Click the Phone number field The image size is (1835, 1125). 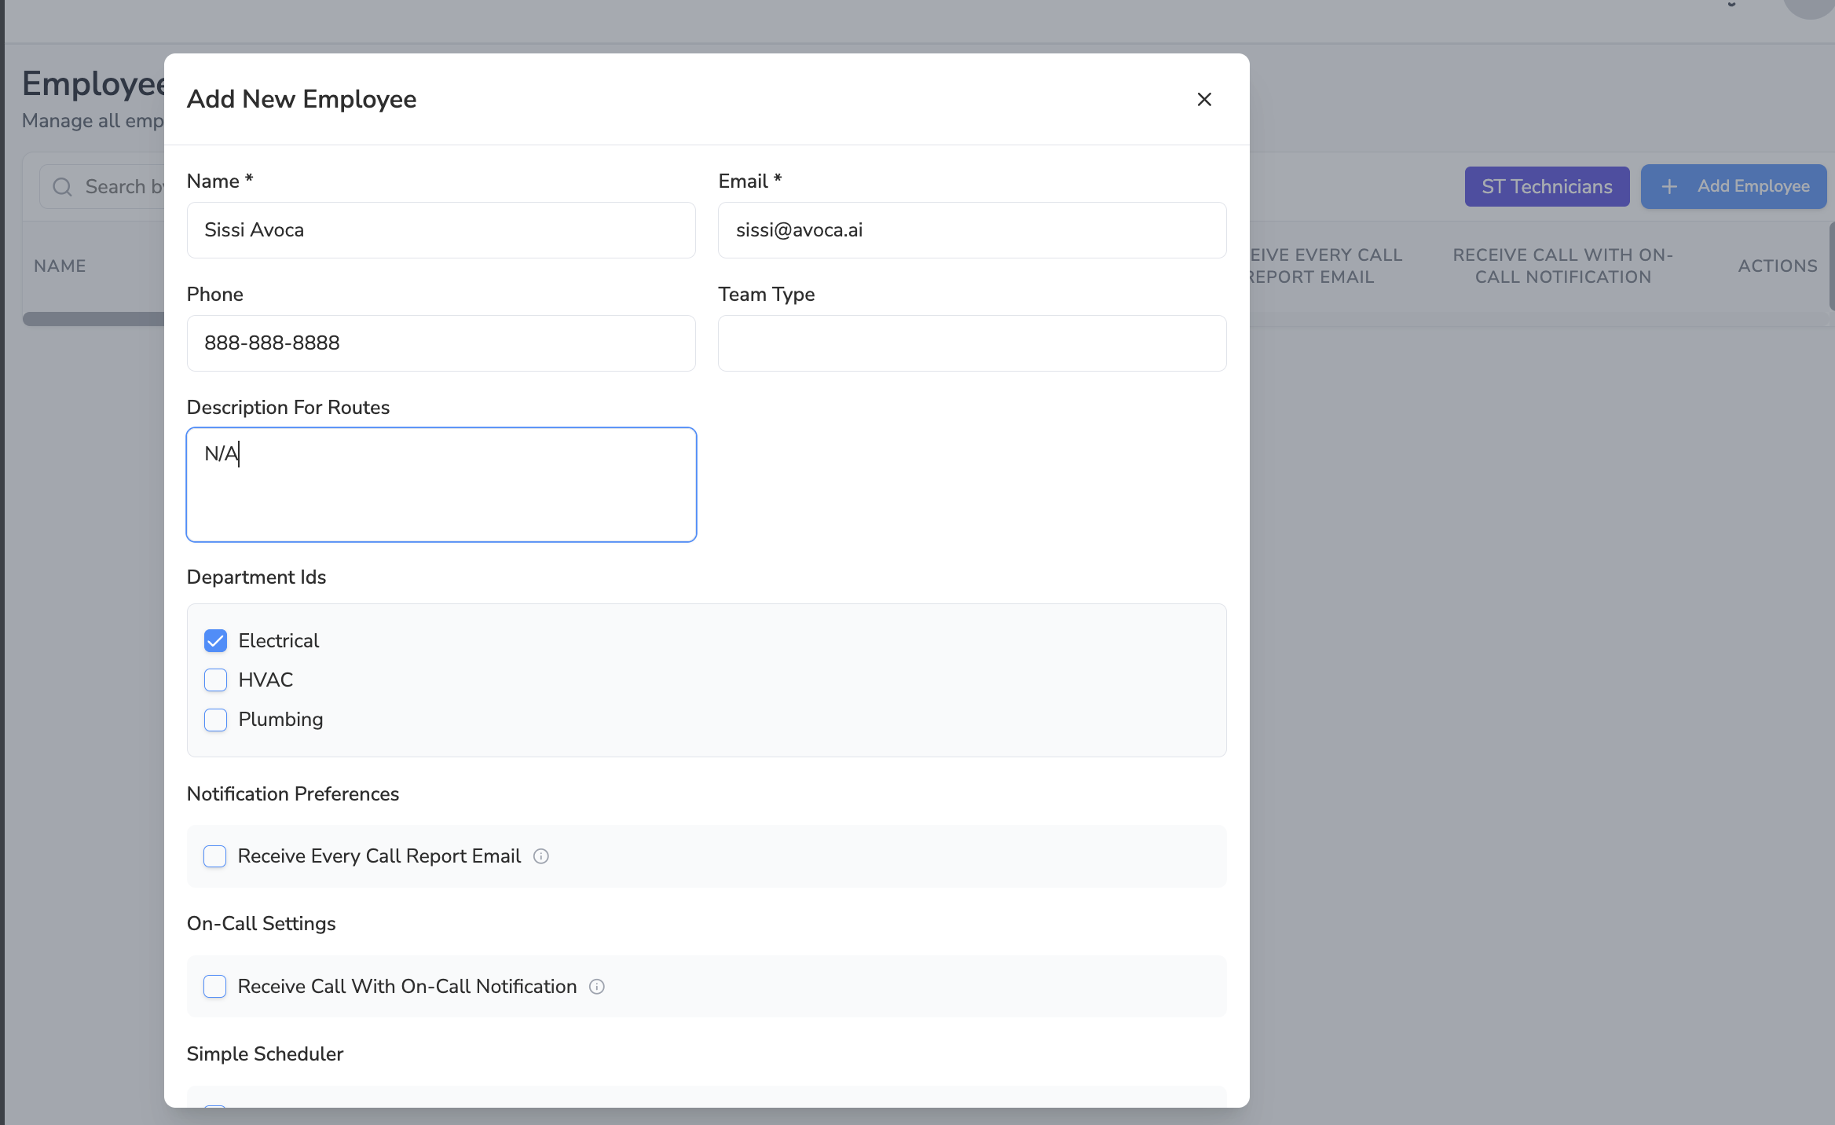point(441,343)
